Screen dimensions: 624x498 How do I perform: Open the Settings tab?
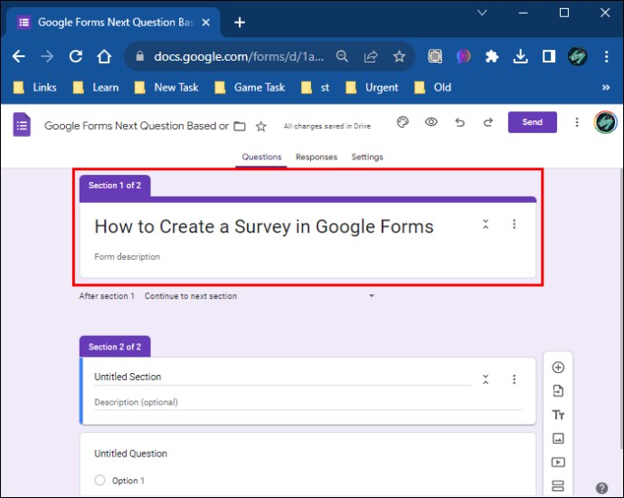coord(367,157)
